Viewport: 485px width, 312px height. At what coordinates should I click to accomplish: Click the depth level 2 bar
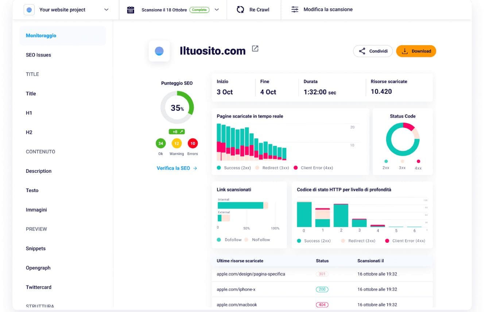click(341, 215)
